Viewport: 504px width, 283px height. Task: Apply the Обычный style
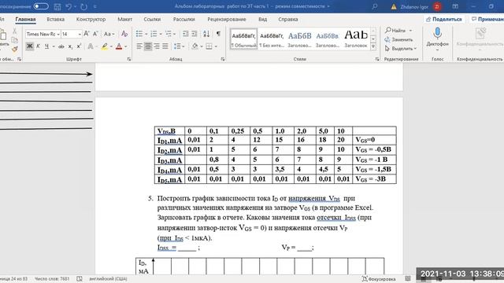244,39
